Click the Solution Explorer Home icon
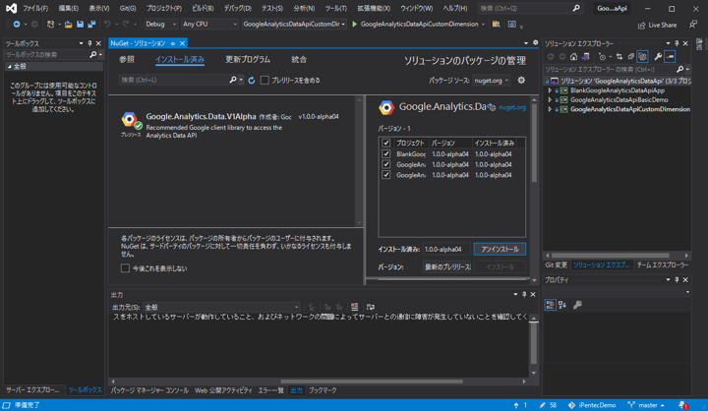Image resolution: width=708 pixels, height=411 pixels. coord(573,56)
